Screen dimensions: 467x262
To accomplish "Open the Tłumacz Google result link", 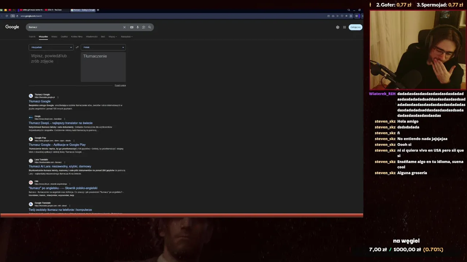I will coord(40,101).
